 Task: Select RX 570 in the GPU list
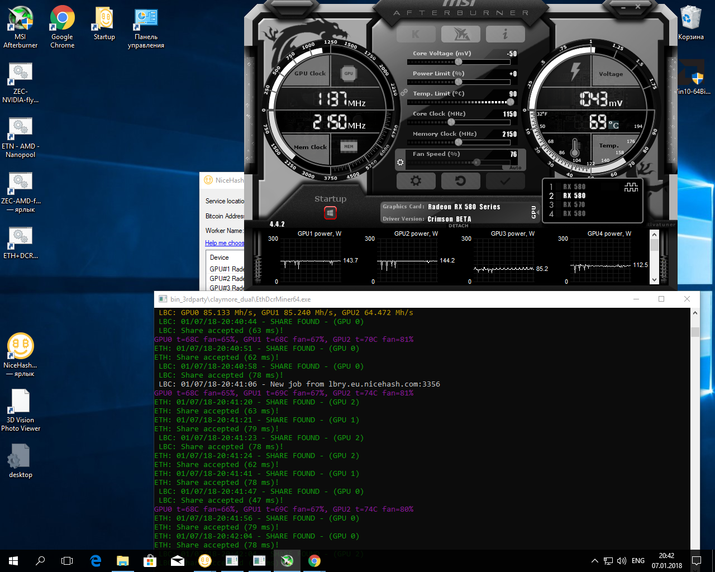coord(574,205)
